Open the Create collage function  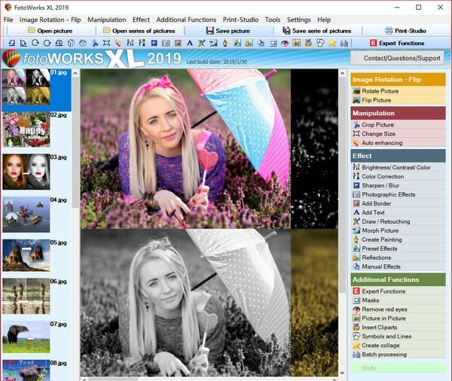tap(382, 345)
